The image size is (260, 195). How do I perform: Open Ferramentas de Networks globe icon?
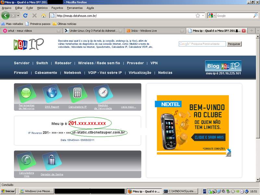tap(26, 93)
